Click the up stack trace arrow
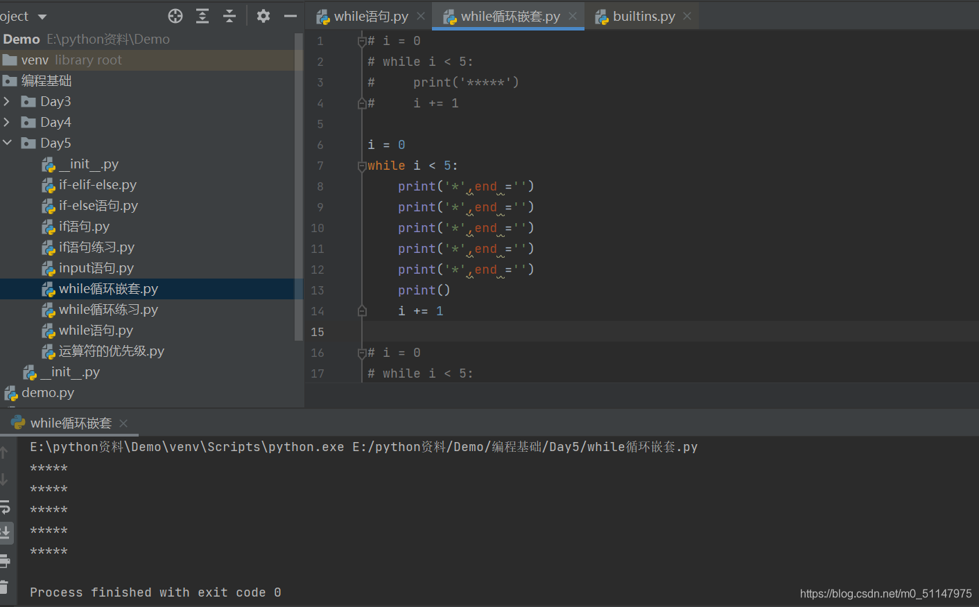979x607 pixels. 4,453
